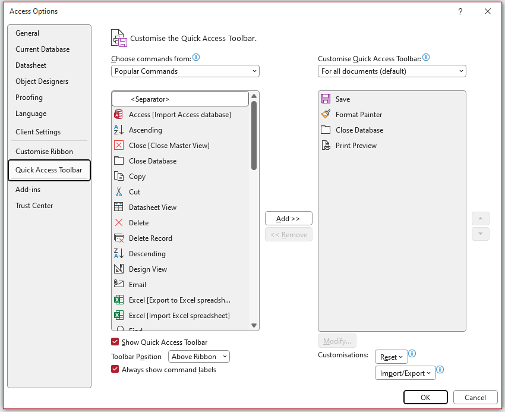Expand the Toolbar Position dropdown

click(198, 357)
